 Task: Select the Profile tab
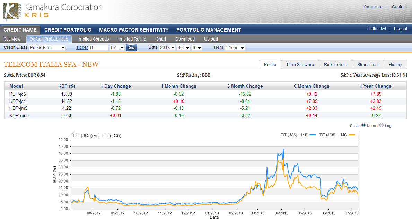tap(270, 65)
